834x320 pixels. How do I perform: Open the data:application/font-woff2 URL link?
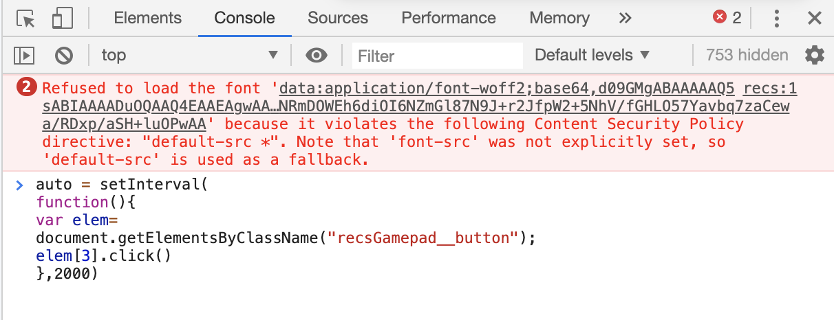coord(507,89)
